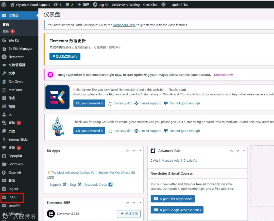
Task: Move Bit Apps panel down
Action: coord(134,151)
